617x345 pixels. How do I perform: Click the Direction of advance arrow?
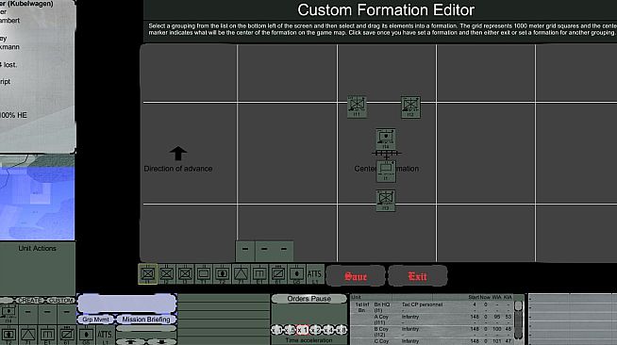[178, 154]
